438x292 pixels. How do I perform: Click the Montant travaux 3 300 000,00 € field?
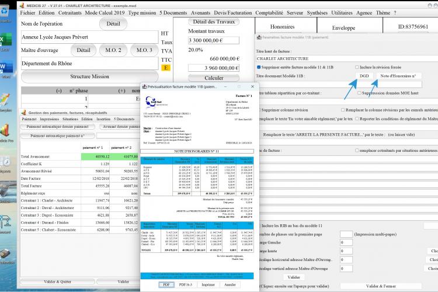click(214, 40)
